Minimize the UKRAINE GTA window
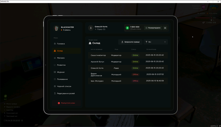Viewport: 221px width, 127px height. point(208,1)
